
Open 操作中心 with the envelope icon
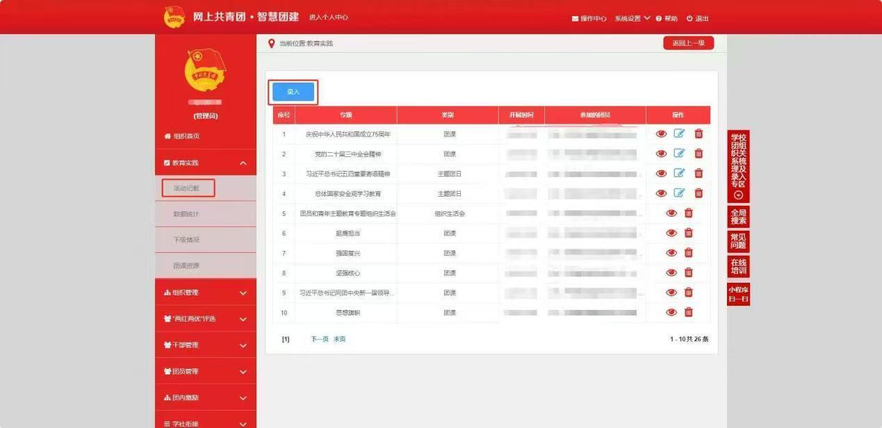(589, 18)
